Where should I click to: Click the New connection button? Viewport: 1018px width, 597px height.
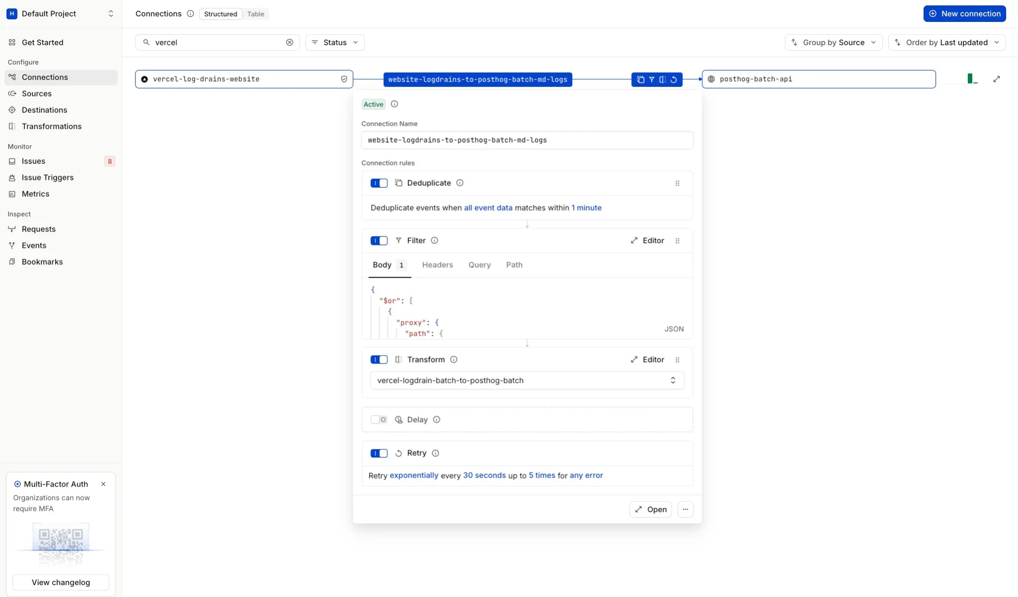965,13
